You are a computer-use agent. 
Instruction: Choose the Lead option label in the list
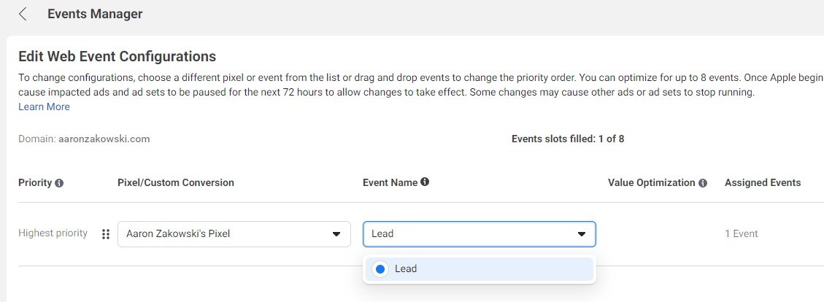tap(406, 269)
